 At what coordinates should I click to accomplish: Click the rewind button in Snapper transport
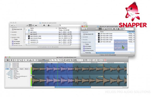[x=27, y=60]
